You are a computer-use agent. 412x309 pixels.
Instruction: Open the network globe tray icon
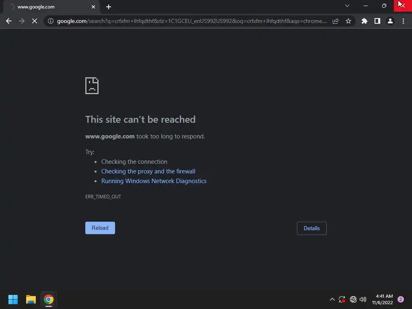(x=353, y=299)
